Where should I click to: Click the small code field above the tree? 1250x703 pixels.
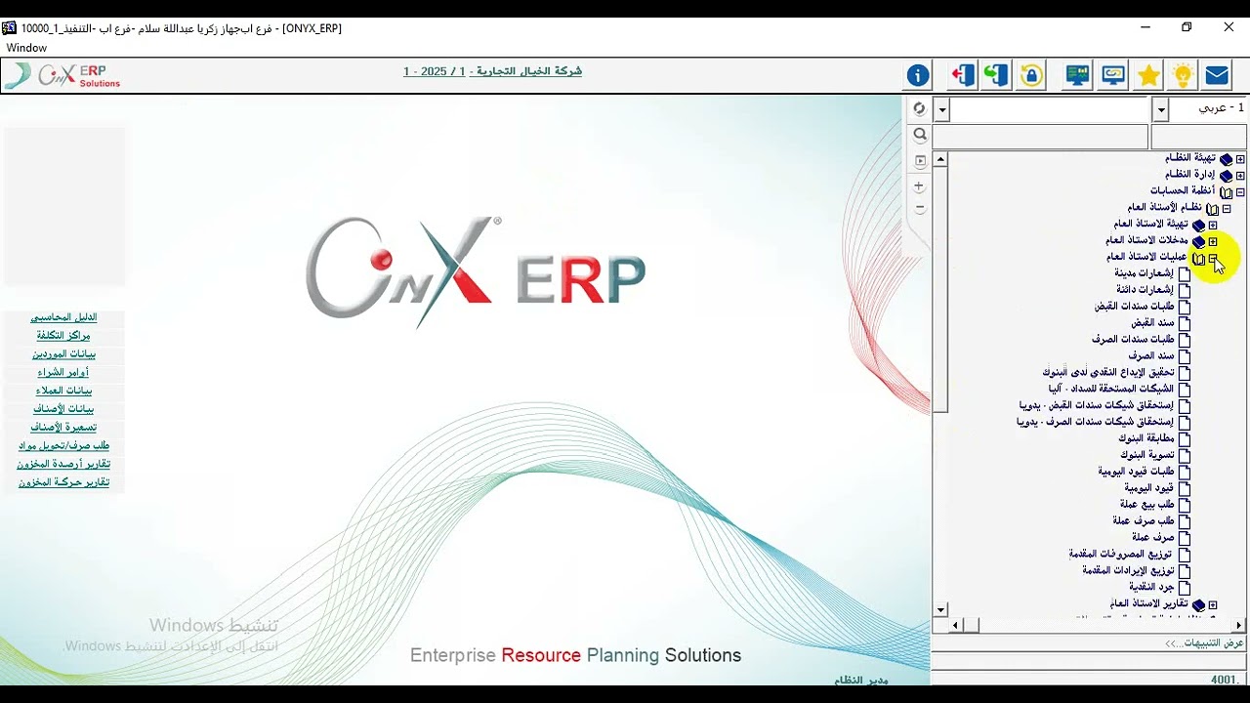(1199, 137)
